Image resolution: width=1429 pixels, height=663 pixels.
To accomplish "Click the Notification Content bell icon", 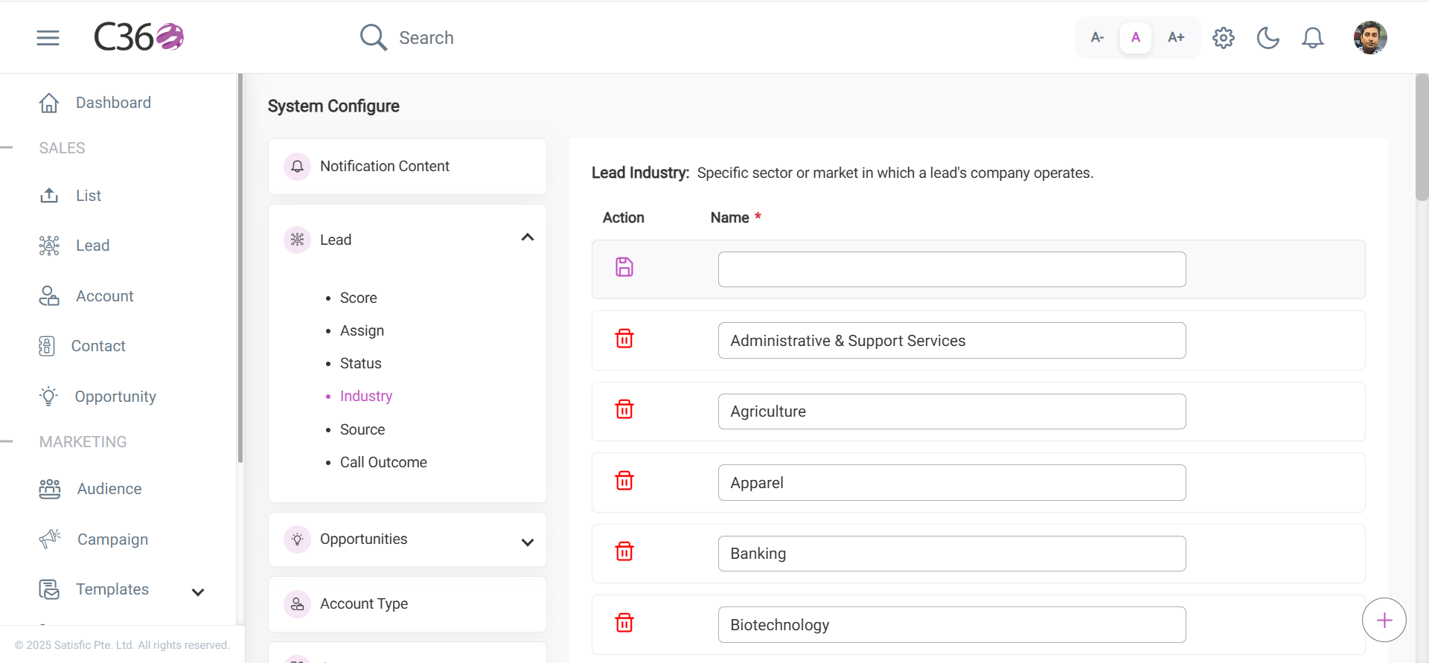I will coord(297,166).
